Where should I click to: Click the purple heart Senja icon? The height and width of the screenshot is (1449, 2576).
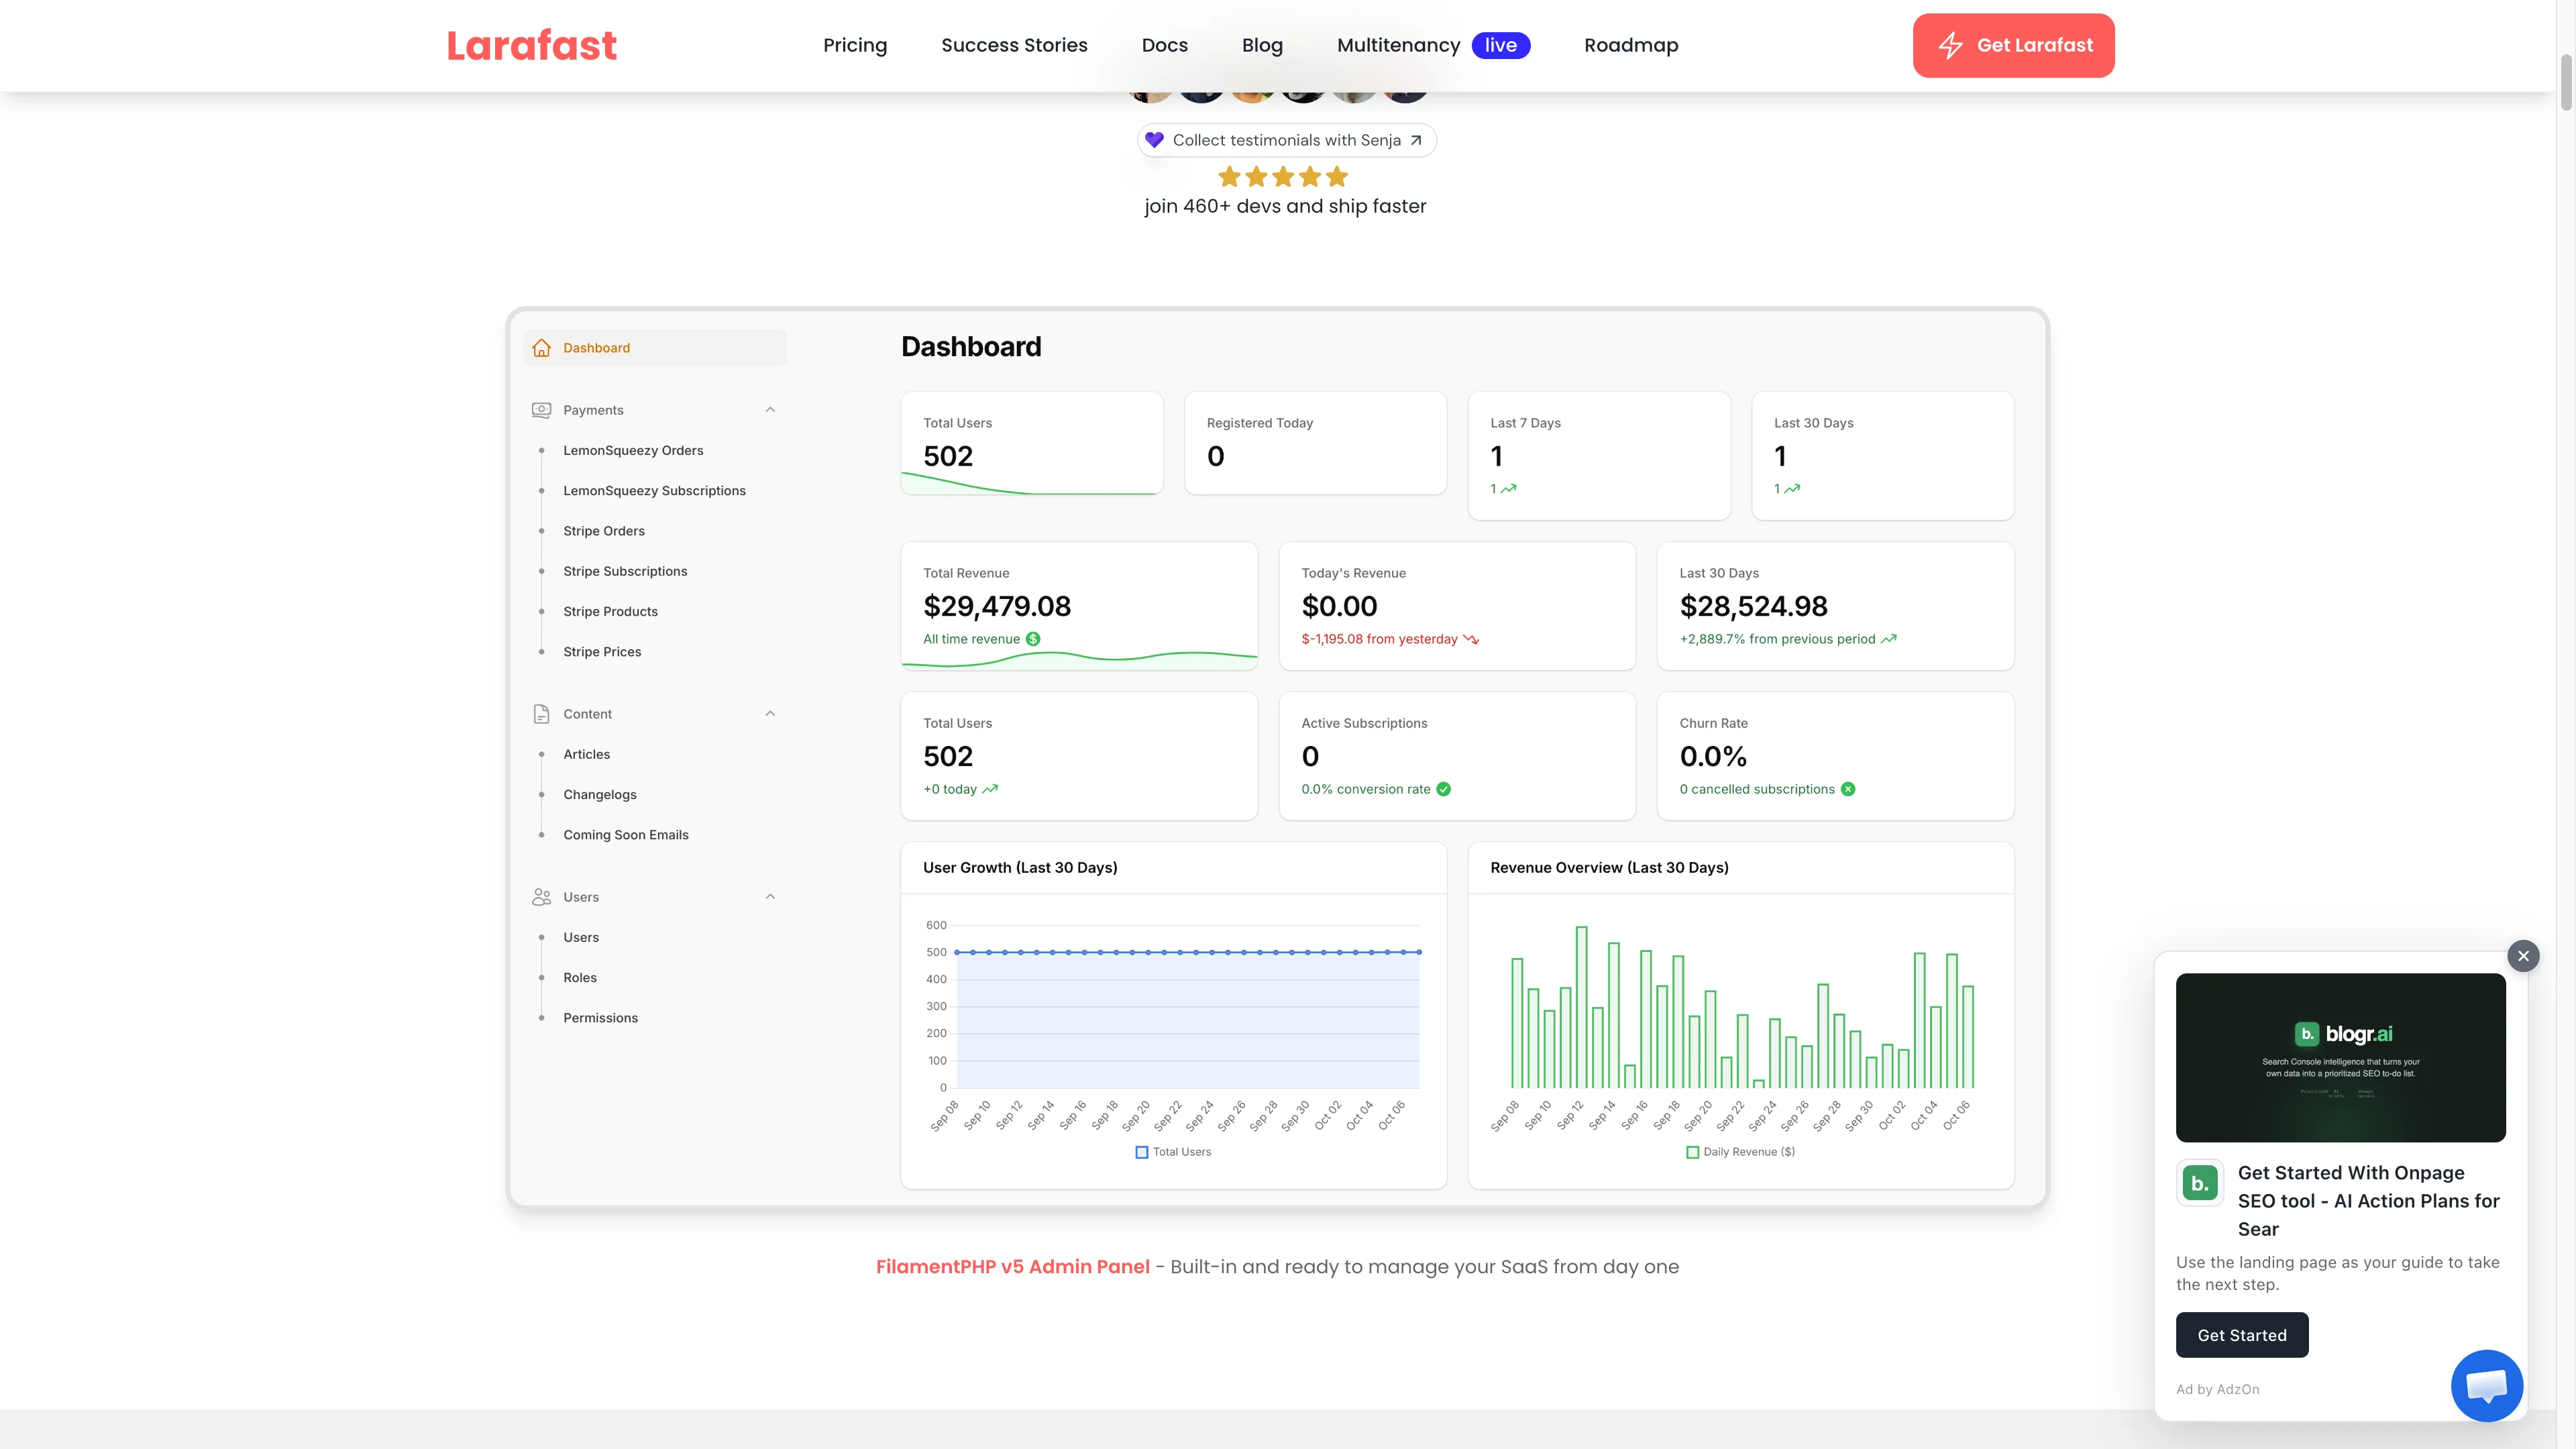[1154, 140]
